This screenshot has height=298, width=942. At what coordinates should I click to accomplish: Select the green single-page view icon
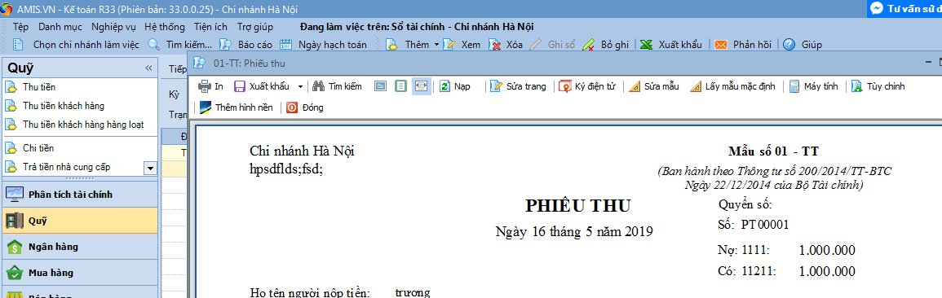point(400,86)
